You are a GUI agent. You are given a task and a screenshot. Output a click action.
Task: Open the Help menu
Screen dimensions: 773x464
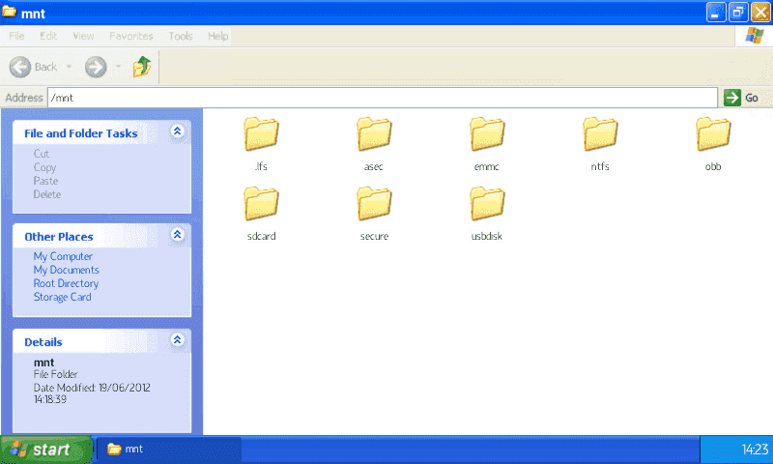click(x=218, y=36)
